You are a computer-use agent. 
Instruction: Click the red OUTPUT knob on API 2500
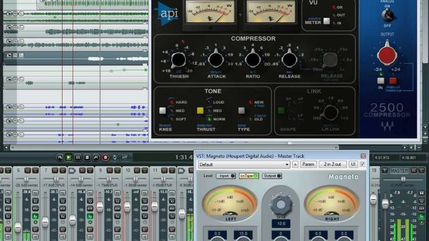pos(387,55)
